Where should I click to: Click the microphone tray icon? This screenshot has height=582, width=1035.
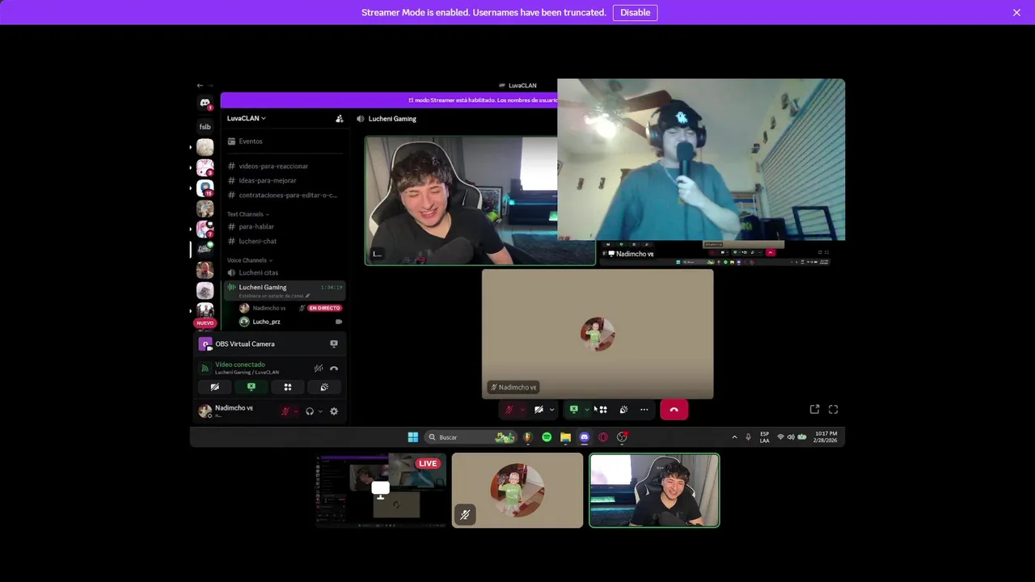pyautogui.click(x=748, y=437)
